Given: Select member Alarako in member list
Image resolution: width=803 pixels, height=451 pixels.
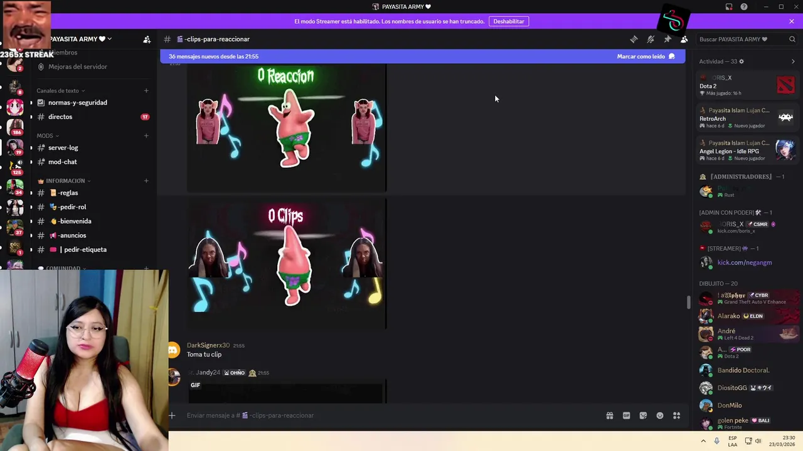Looking at the screenshot, I should [x=748, y=316].
